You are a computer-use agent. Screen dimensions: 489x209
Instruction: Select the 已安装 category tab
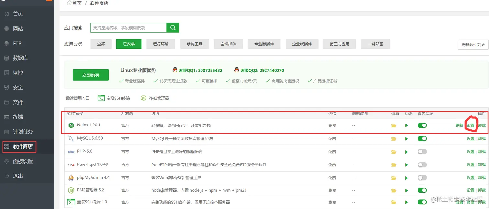[x=129, y=44]
